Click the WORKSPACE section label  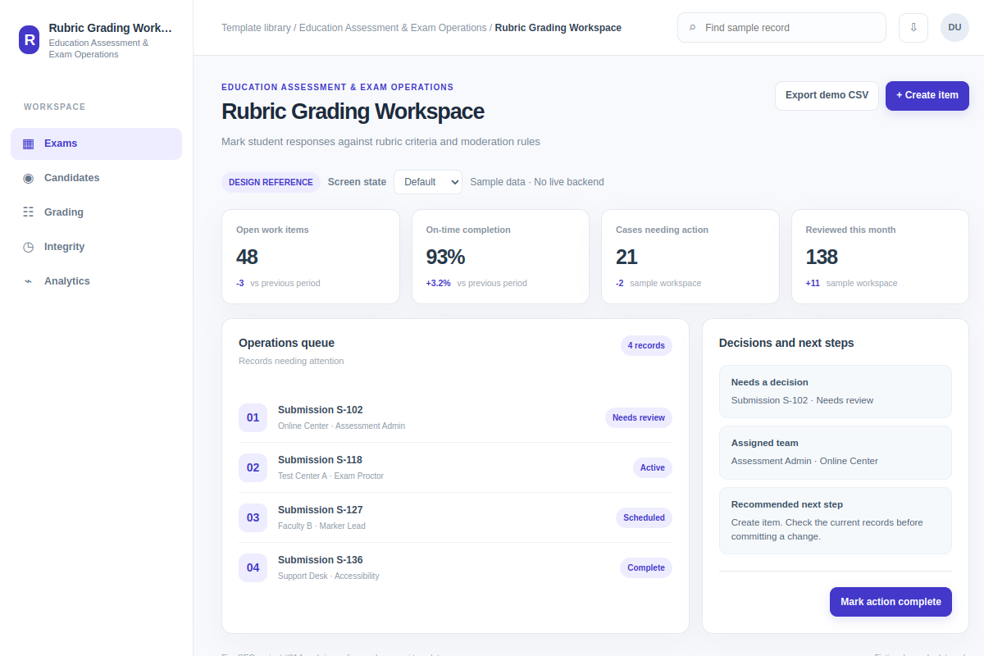tap(55, 107)
